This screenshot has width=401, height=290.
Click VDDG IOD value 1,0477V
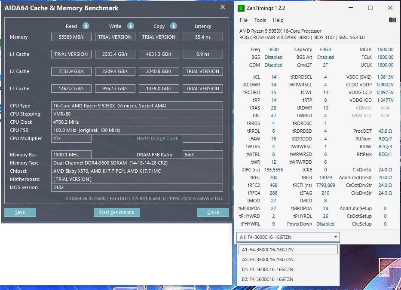coord(385,100)
